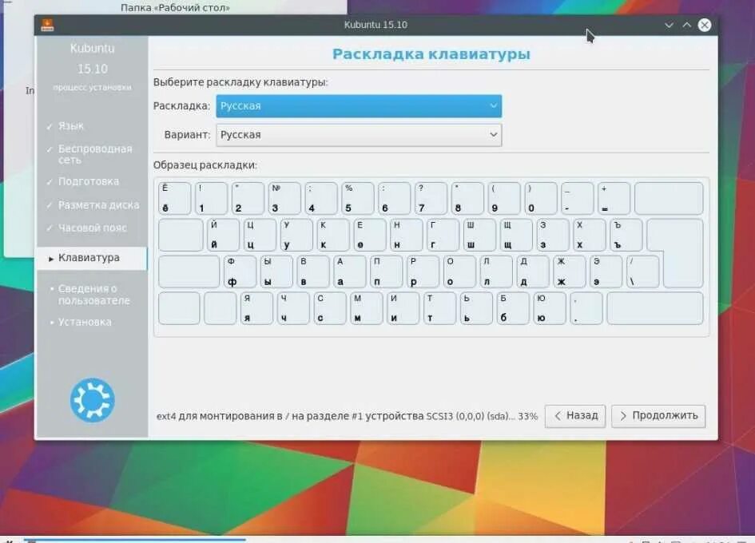Click the М key in layout preview

[367, 308]
